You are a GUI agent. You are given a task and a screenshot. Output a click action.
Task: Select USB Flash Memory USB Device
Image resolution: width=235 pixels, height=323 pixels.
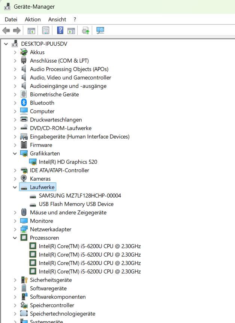coord(76,204)
